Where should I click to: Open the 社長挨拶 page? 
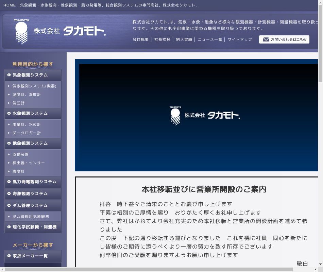point(162,39)
